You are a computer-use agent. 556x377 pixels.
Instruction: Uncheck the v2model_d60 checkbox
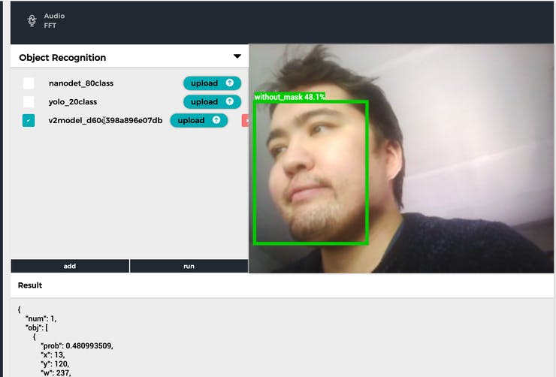(29, 120)
